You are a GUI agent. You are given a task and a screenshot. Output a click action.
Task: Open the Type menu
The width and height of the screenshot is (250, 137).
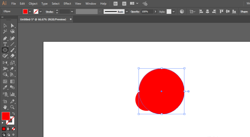[44, 3]
